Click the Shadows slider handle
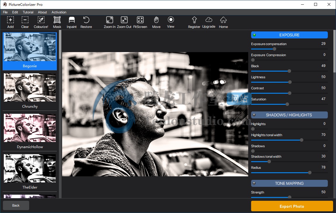Viewport: 336px width, 213px height. (x=253, y=151)
